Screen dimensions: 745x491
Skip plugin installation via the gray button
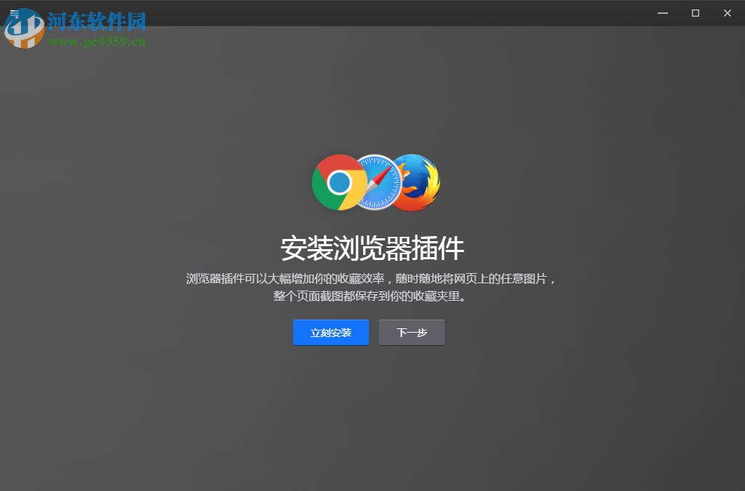[411, 332]
